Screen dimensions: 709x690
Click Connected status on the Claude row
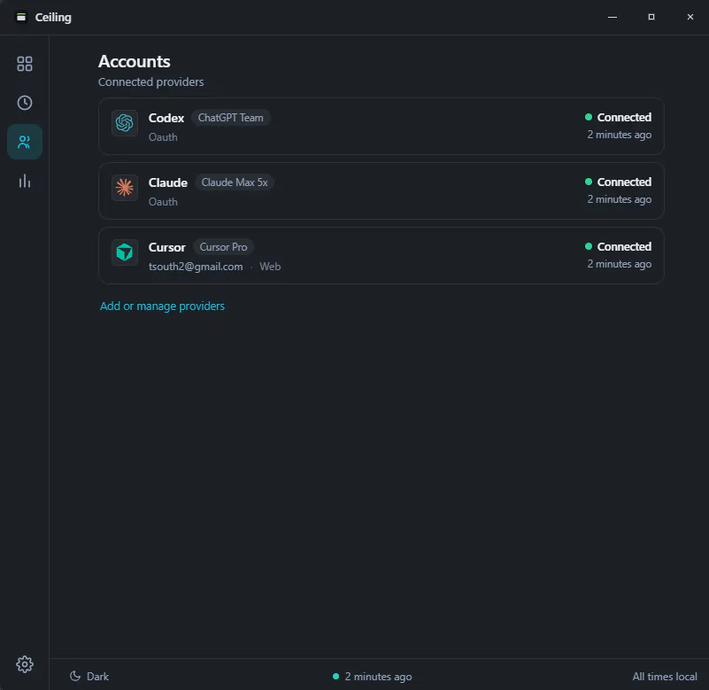(618, 182)
